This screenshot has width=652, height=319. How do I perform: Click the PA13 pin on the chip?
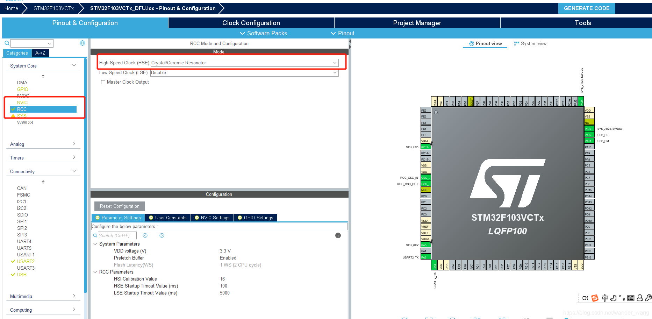pos(589,129)
